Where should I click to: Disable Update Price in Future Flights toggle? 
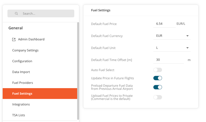point(157,78)
